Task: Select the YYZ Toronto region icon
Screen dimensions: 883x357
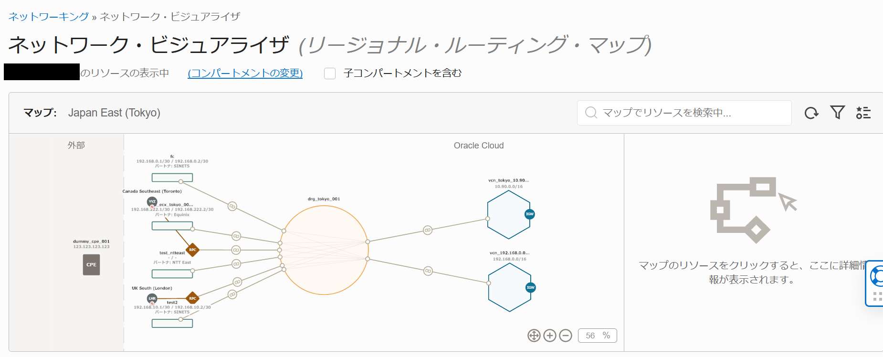Action: tap(152, 202)
